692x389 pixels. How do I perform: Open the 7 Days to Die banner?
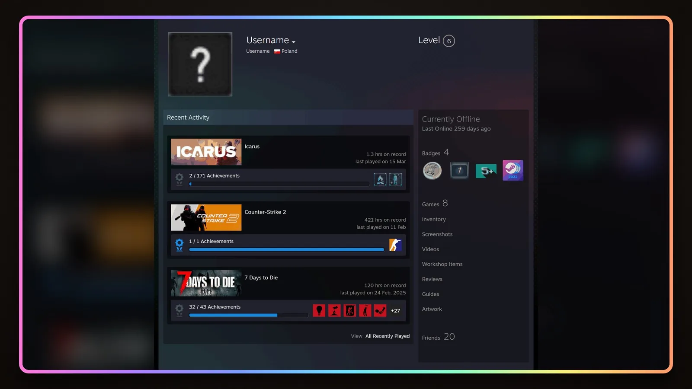click(206, 283)
